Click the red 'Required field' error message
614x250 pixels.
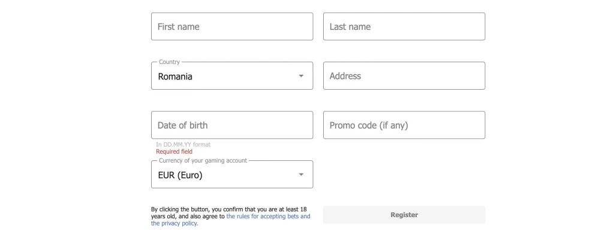pos(174,152)
